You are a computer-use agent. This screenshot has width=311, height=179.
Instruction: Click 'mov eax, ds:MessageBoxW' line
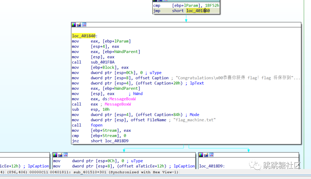pyautogui.click(x=104, y=99)
